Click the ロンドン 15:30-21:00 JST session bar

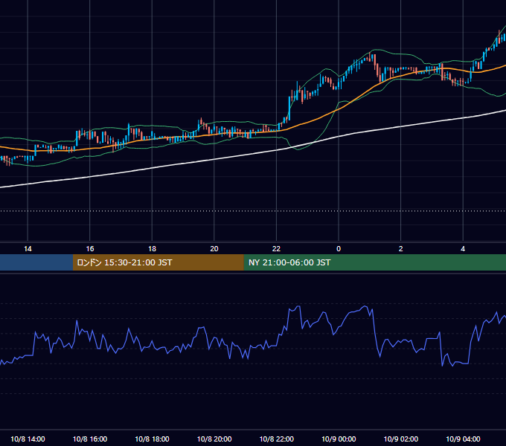pos(158,262)
